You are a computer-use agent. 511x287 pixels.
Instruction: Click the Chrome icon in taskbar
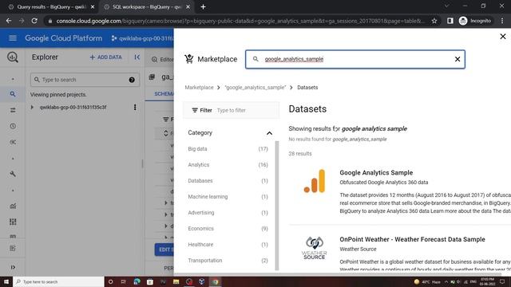pos(215,281)
